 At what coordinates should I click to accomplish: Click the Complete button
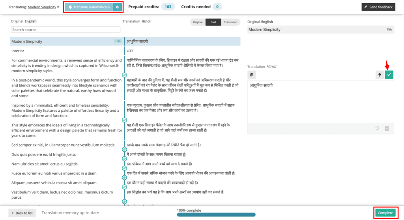click(385, 213)
